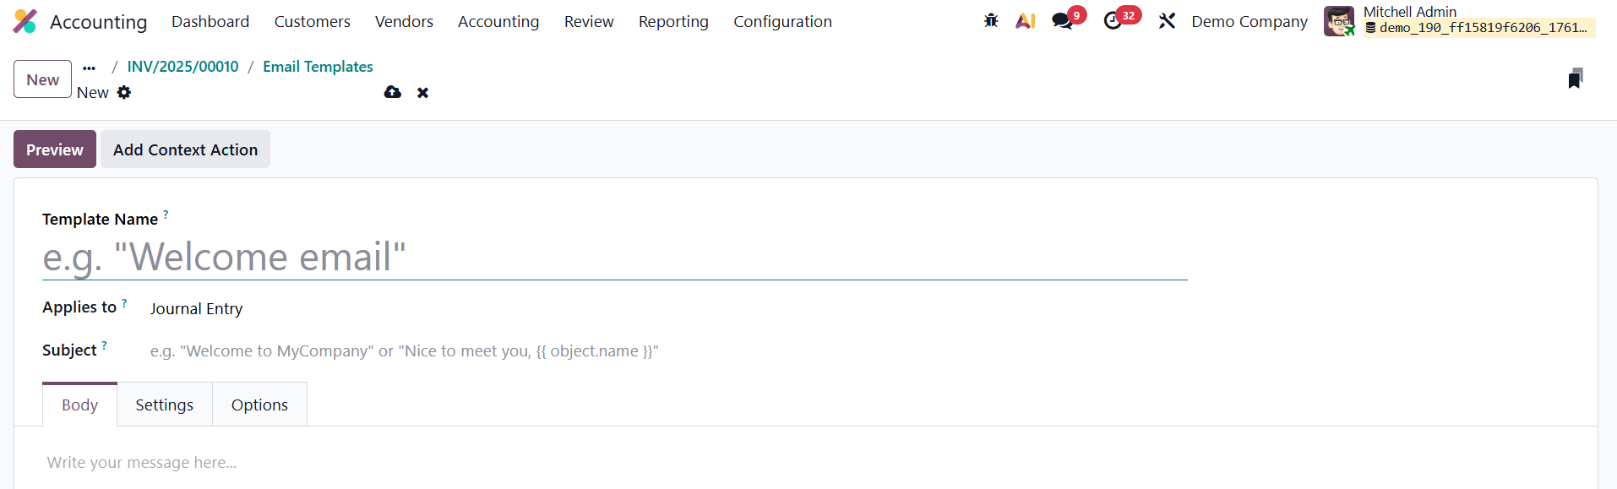Click the bookmark icon at top right
This screenshot has width=1617, height=489.
pos(1575,79)
